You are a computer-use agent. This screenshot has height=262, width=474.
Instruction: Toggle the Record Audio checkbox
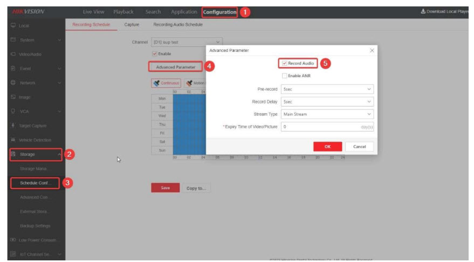[x=284, y=63]
